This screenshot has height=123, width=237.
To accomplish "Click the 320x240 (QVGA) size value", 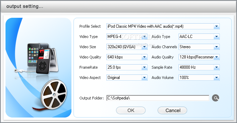I will [121, 47].
